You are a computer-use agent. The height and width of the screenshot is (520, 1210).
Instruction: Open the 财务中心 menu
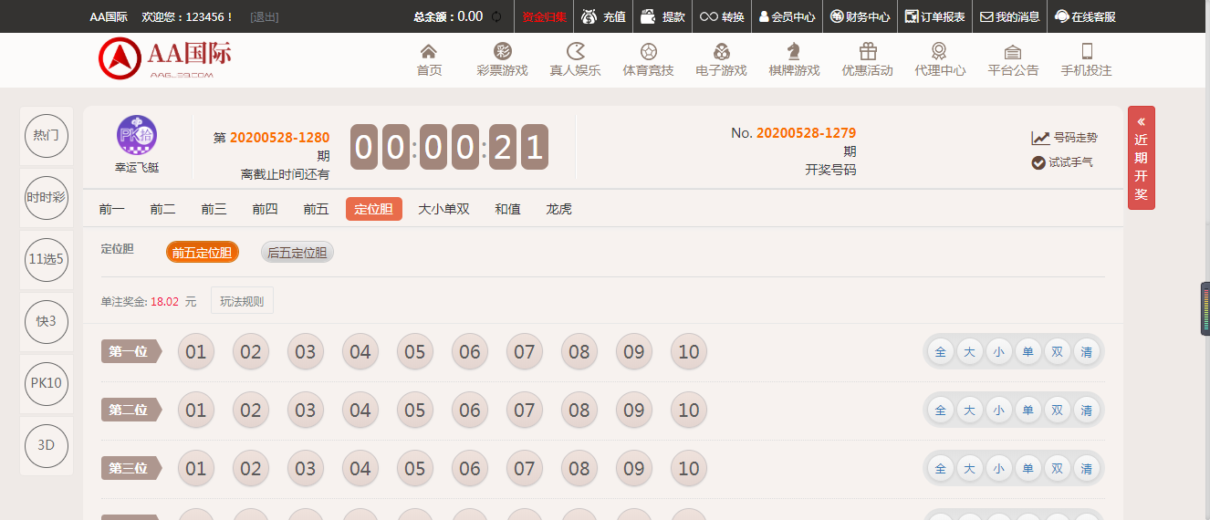861,16
